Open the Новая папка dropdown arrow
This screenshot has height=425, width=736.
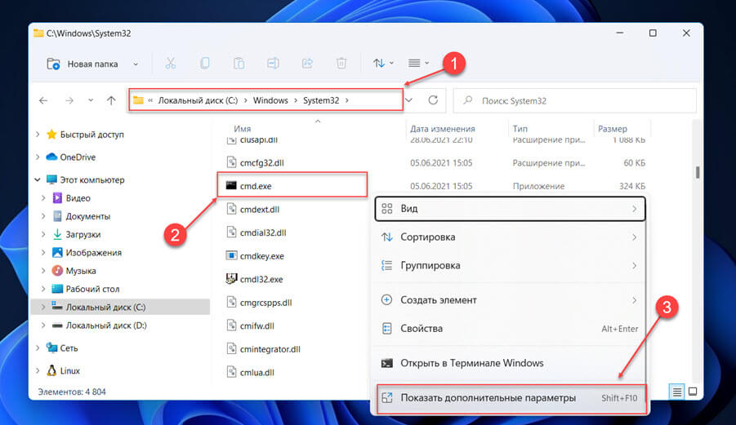pyautogui.click(x=136, y=64)
